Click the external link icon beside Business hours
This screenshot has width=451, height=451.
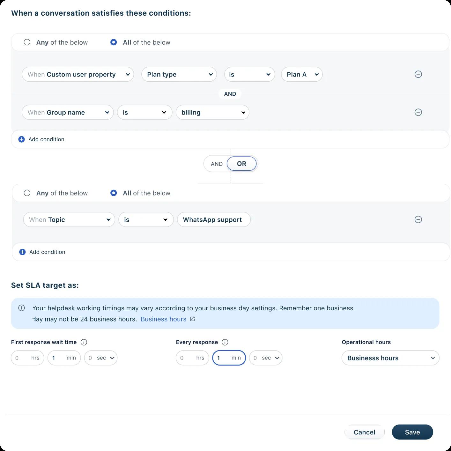(192, 319)
